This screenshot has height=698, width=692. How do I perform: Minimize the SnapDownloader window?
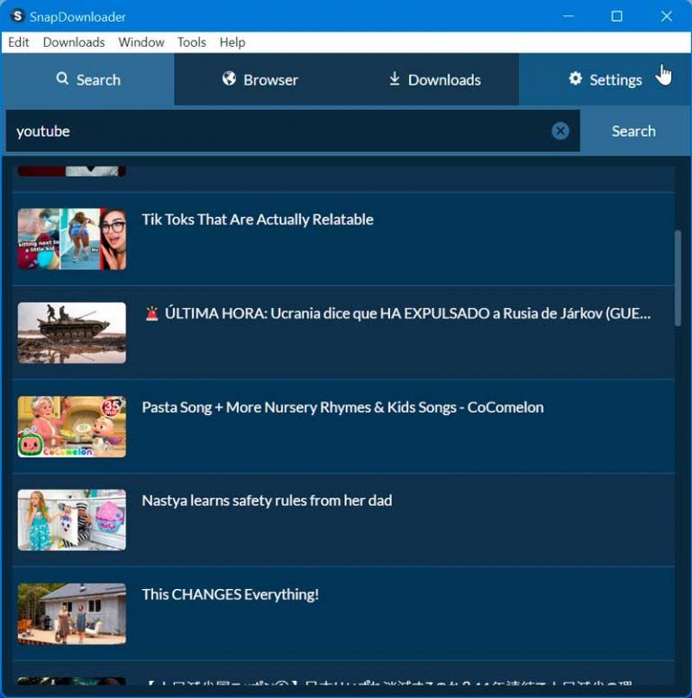[569, 16]
